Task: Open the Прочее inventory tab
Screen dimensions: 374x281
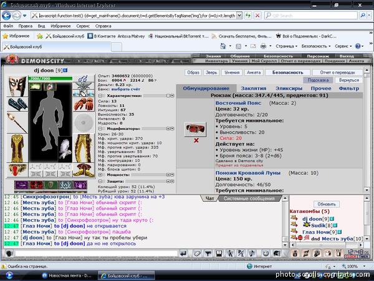Action: click(x=321, y=89)
